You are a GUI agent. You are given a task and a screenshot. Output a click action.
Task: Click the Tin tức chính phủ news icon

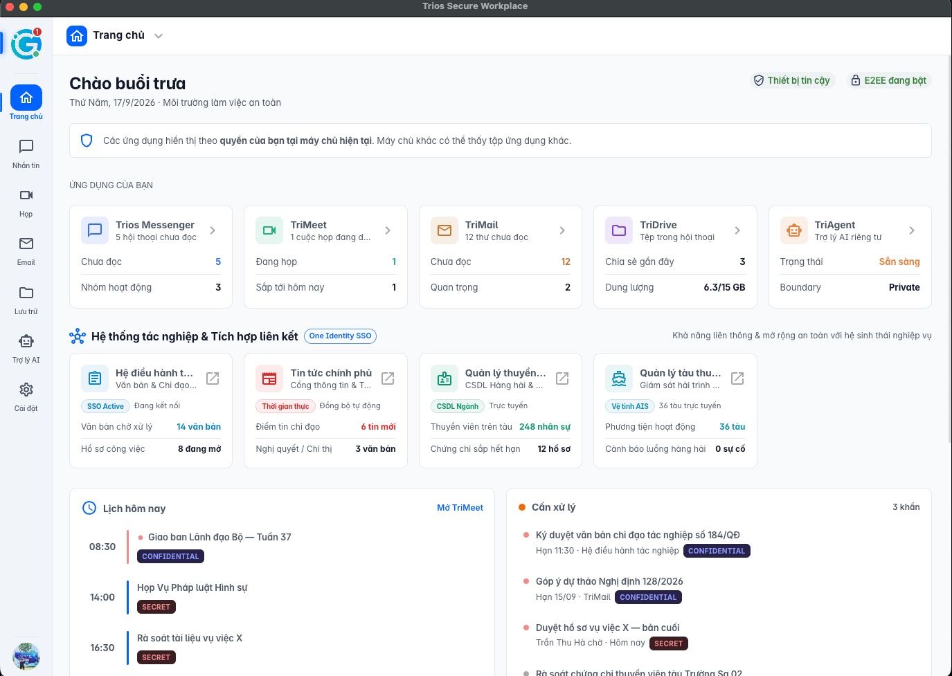[269, 378]
